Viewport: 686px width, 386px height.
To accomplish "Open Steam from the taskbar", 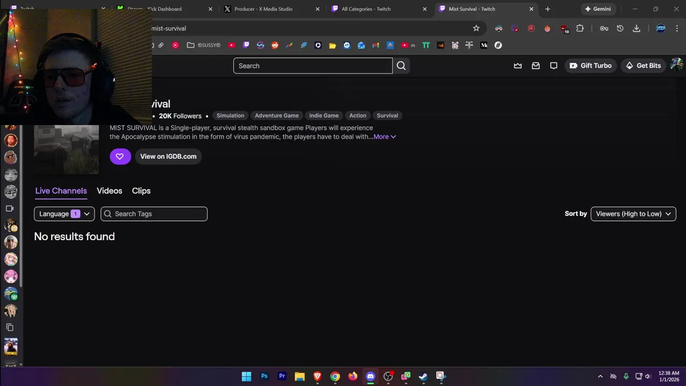I will 423,376.
